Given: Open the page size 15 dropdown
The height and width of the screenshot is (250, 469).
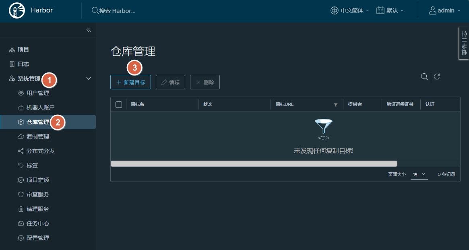Looking at the screenshot, I should [x=419, y=174].
